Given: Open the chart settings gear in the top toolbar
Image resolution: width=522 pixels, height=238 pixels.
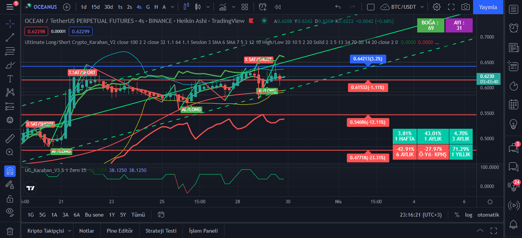Looking at the screenshot, I should (436, 7).
